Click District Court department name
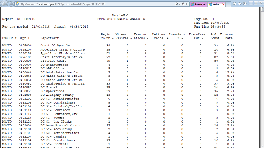 point(53,61)
